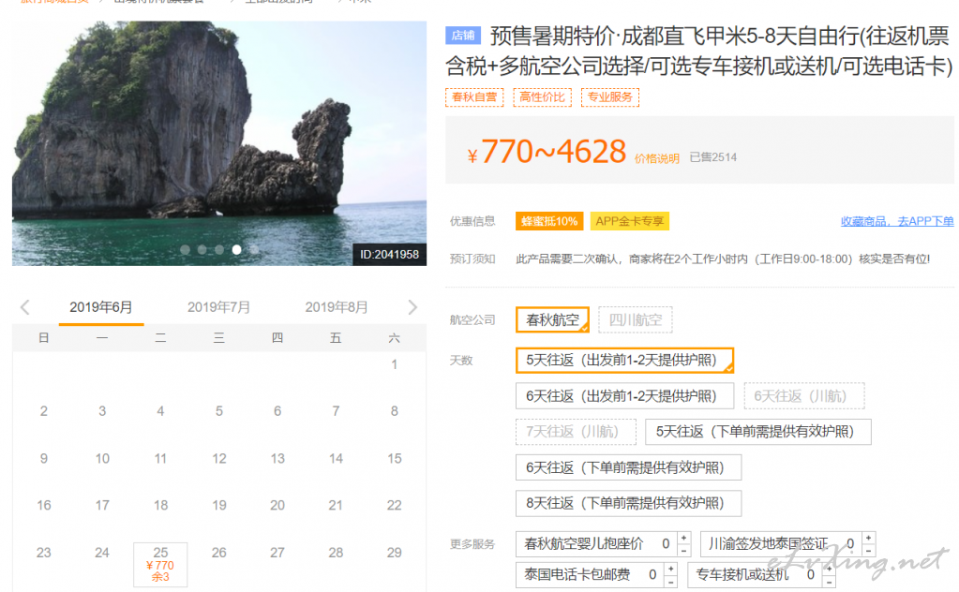This screenshot has height=592, width=959.
Task: Click calendar date 18
Action: pos(160,505)
